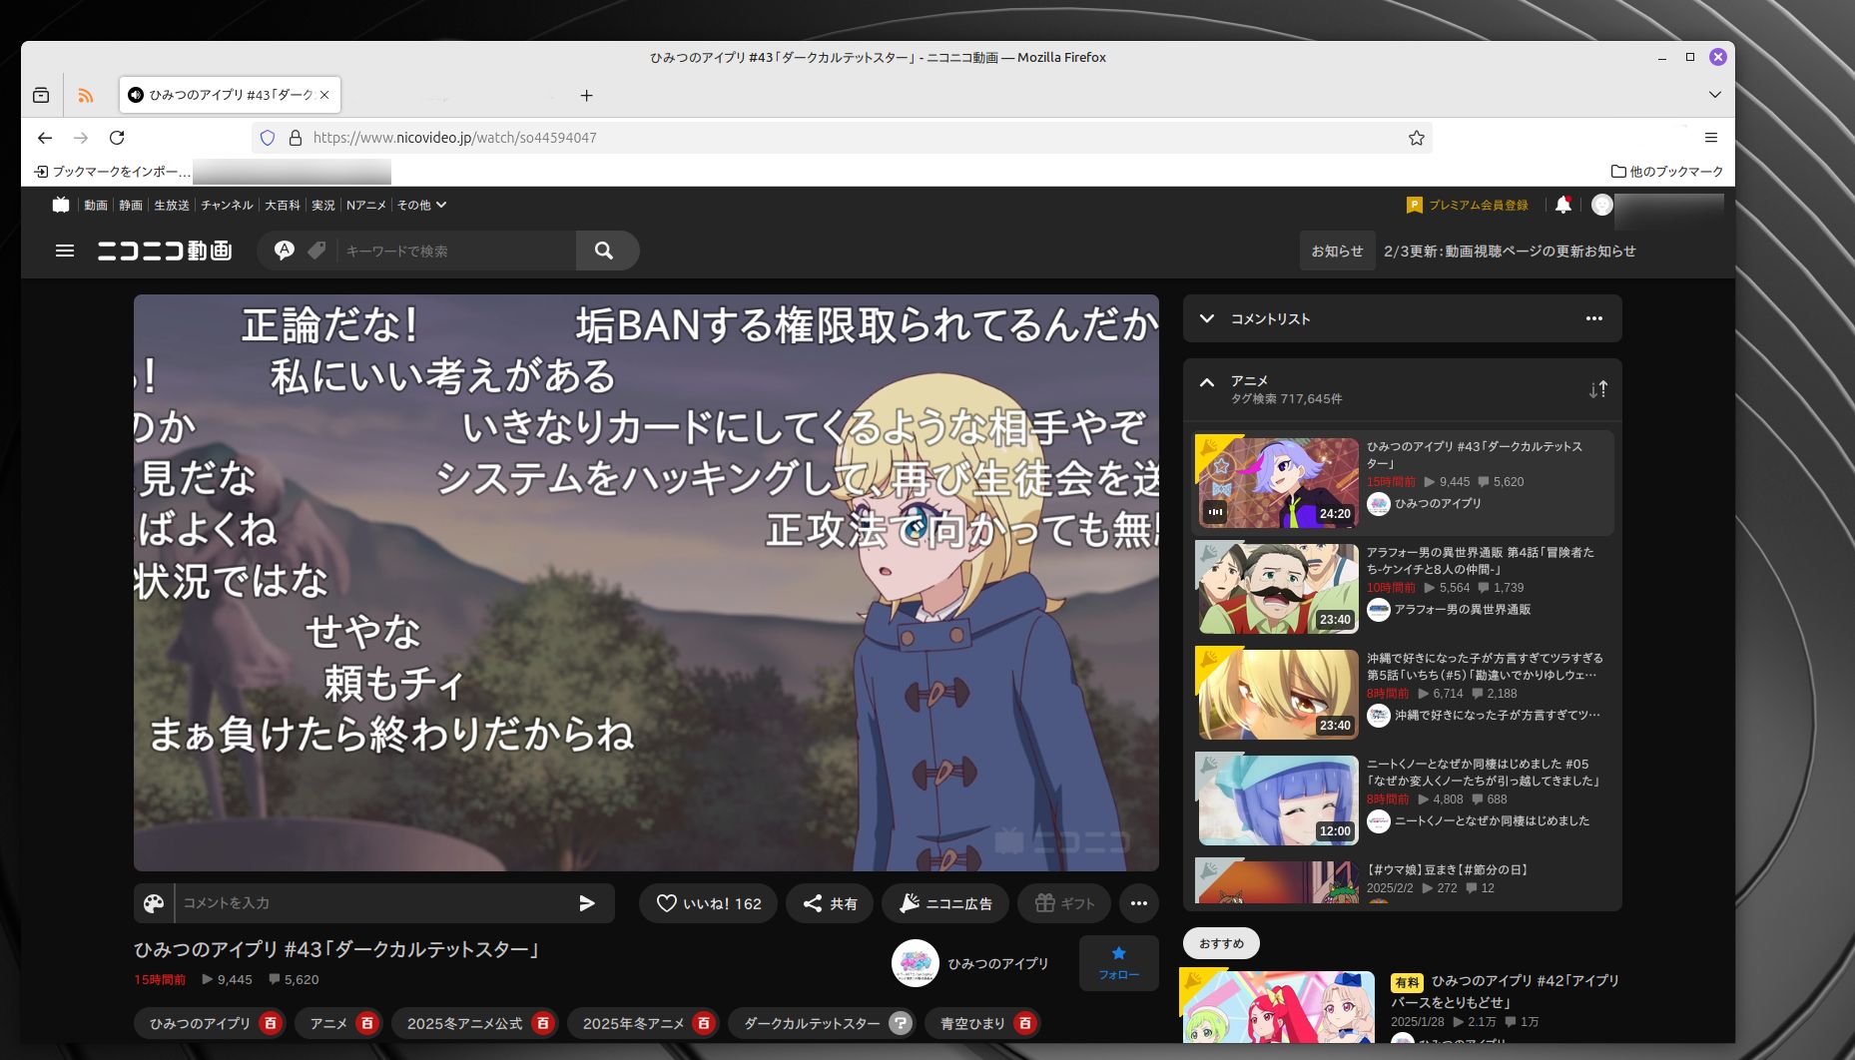Open the 沖縄で好きになった子 video thumbnail

pyautogui.click(x=1277, y=695)
